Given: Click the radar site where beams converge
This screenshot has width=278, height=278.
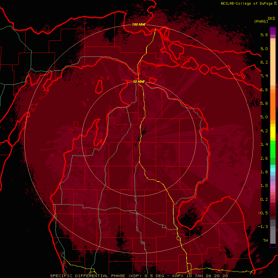Looking at the screenshot, I should click(139, 139).
